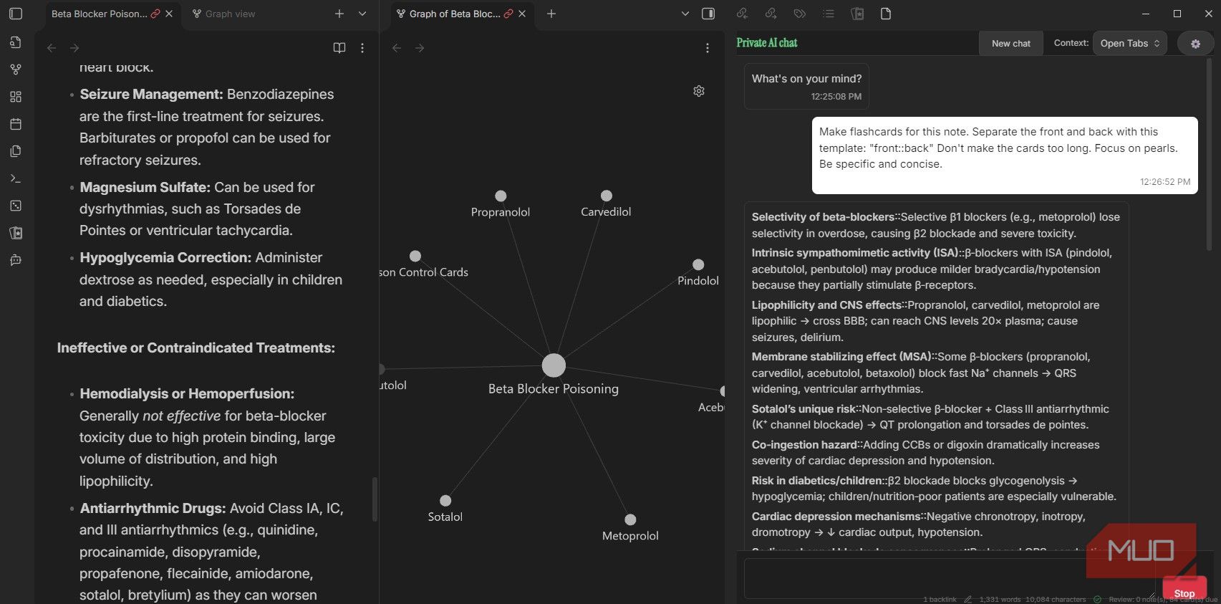Screen dimensions: 1221x604
Task: Open graph settings gear icon
Action: coord(699,91)
